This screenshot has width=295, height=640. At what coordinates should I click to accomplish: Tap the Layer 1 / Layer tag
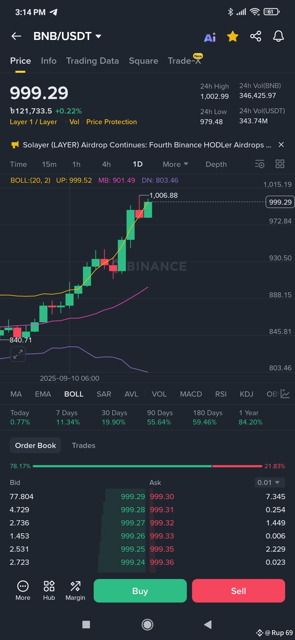pyautogui.click(x=33, y=122)
